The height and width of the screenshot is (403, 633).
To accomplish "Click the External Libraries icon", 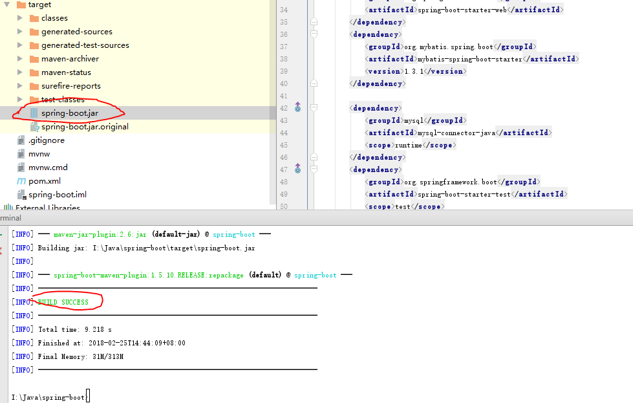I will [8, 207].
